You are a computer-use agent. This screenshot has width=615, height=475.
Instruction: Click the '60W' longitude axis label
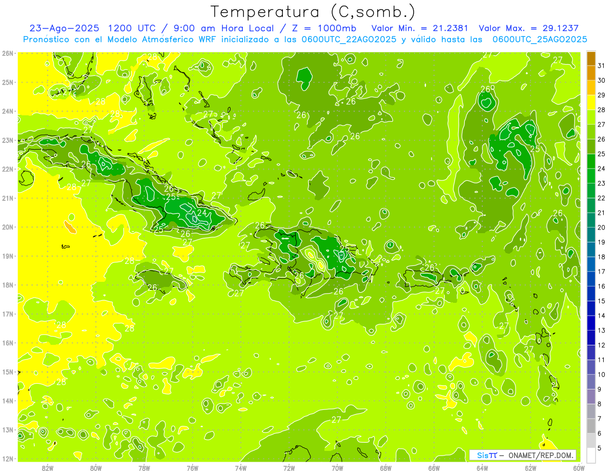click(579, 468)
